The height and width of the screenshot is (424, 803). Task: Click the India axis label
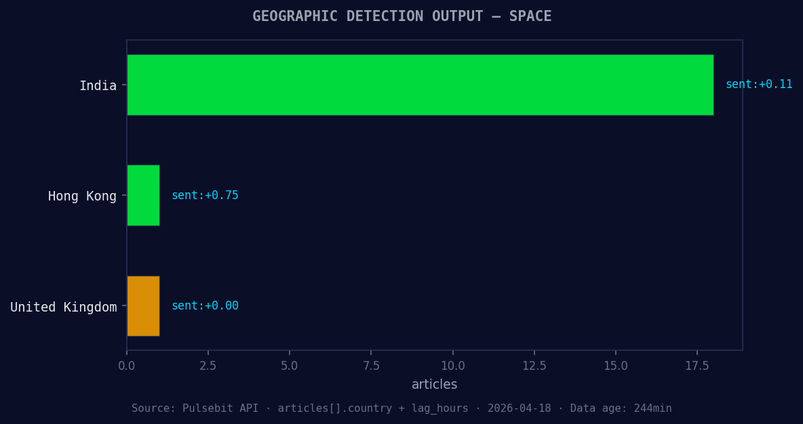(x=99, y=85)
